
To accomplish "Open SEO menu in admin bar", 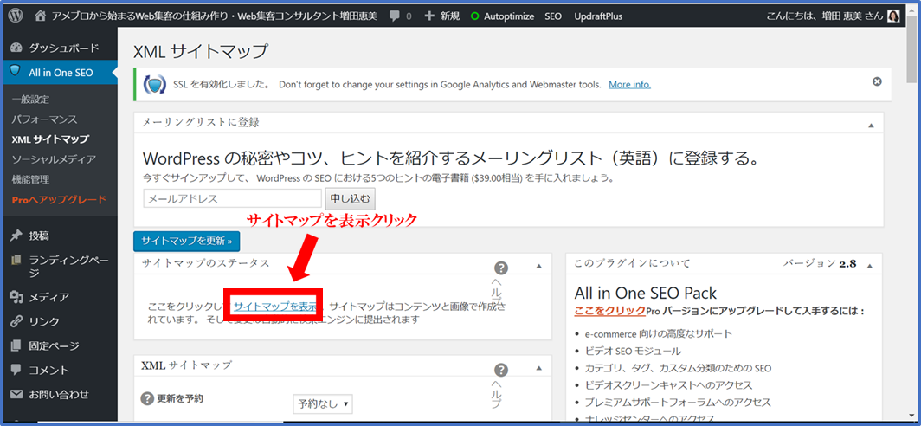I will (x=553, y=16).
